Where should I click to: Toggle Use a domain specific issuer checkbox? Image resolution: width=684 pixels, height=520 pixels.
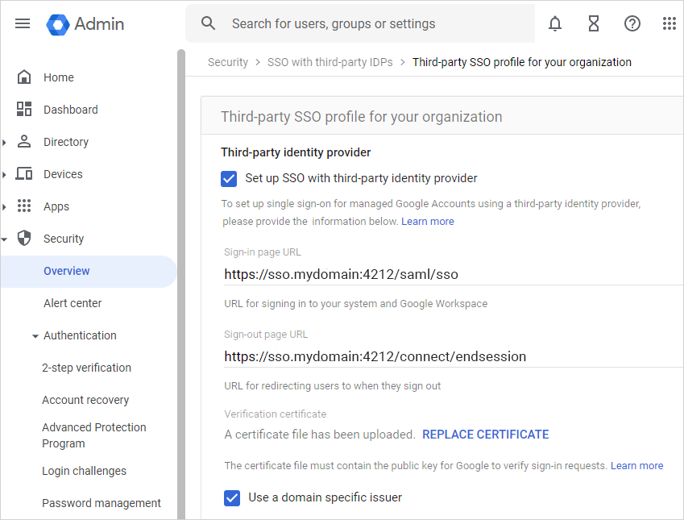[232, 497]
